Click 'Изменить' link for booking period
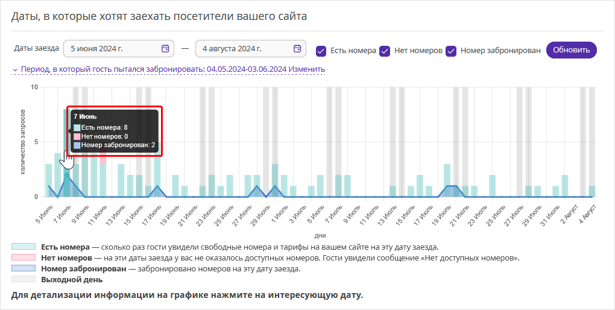Image resolution: width=615 pixels, height=310 pixels. pos(307,69)
